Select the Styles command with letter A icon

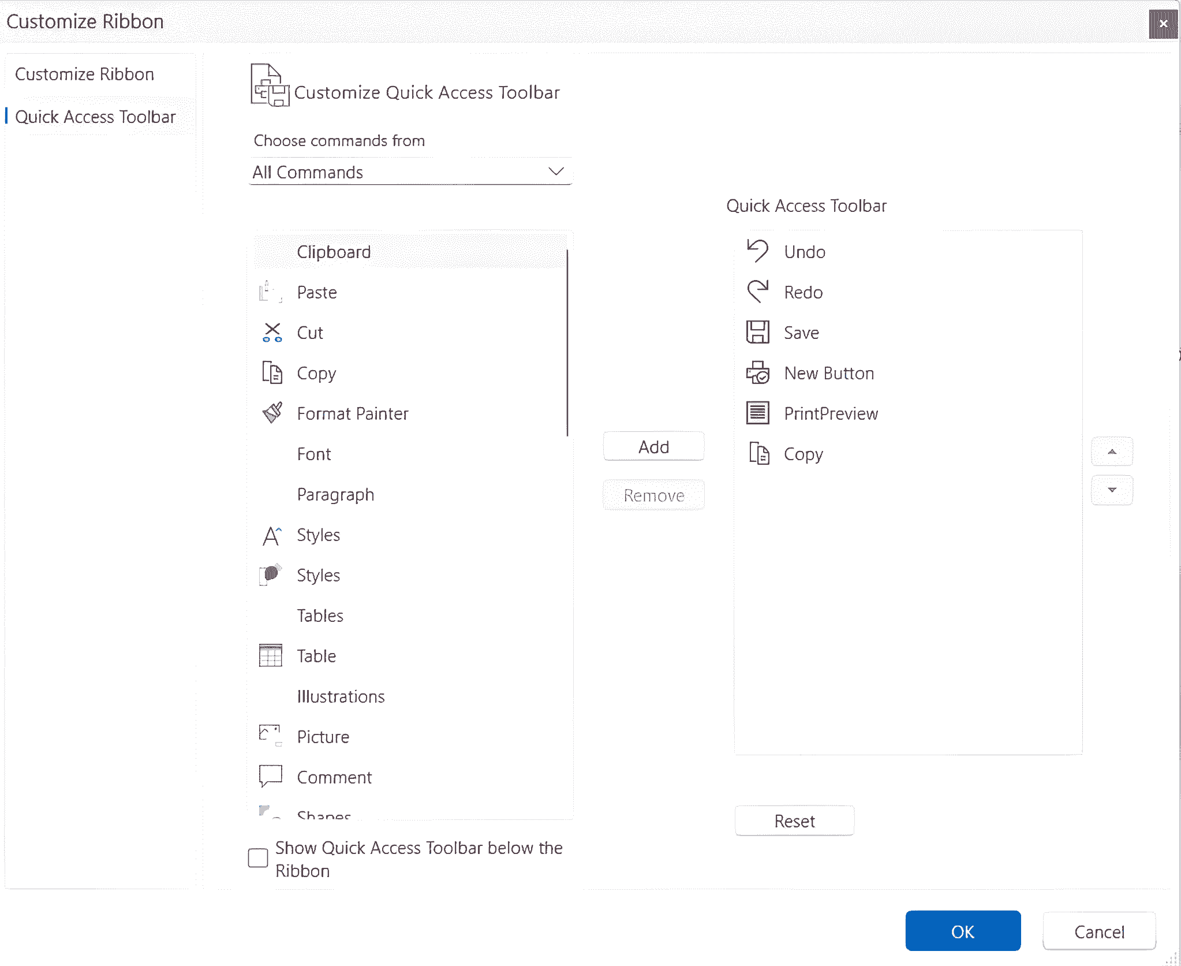[271, 535]
